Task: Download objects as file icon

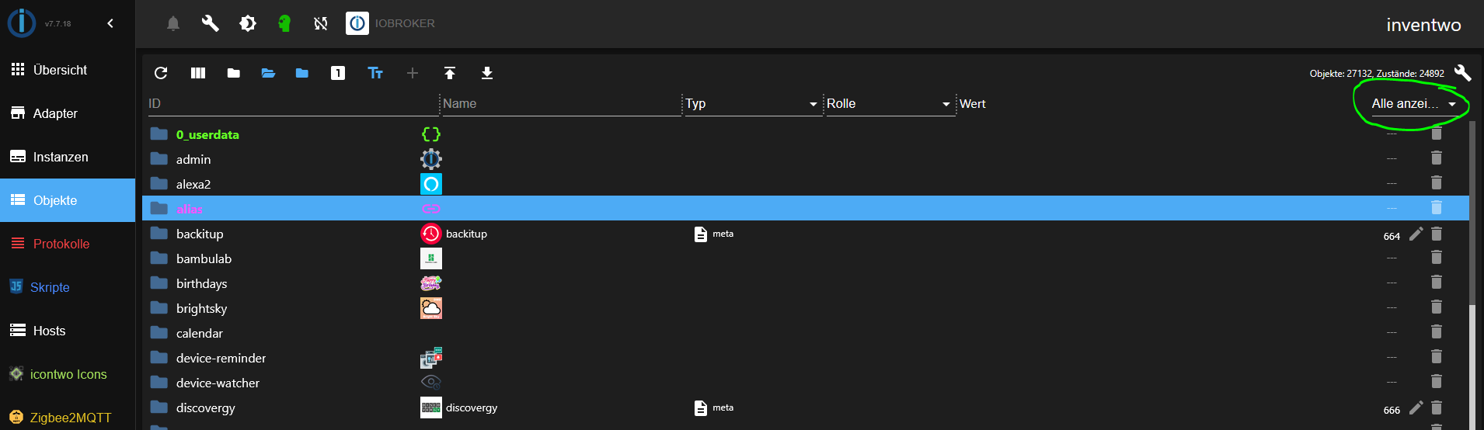Action: tap(487, 73)
